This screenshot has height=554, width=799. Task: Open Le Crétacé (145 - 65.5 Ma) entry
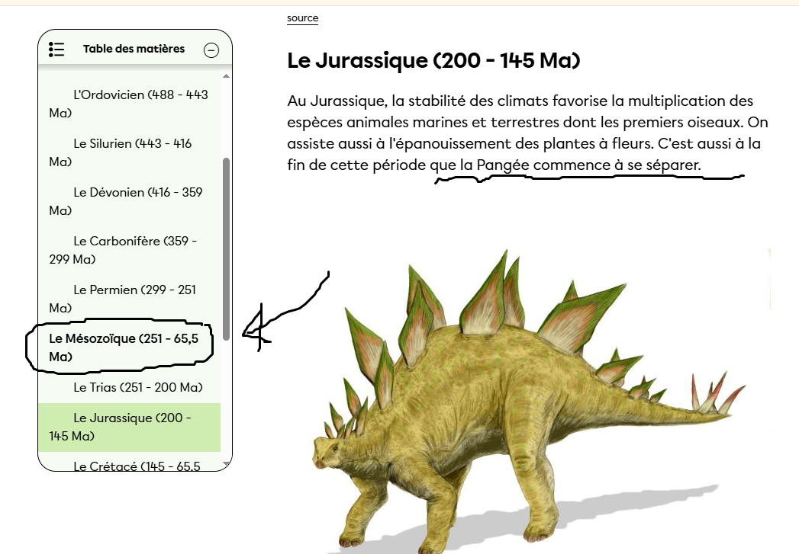click(136, 466)
